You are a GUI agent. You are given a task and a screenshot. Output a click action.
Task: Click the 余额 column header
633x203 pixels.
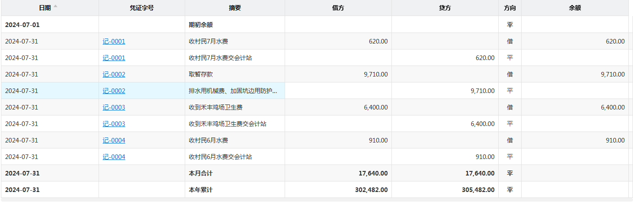(x=575, y=8)
